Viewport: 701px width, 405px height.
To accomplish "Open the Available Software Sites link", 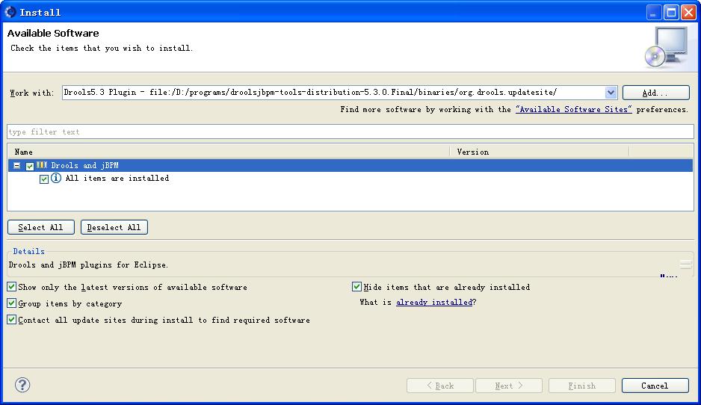I will click(574, 109).
